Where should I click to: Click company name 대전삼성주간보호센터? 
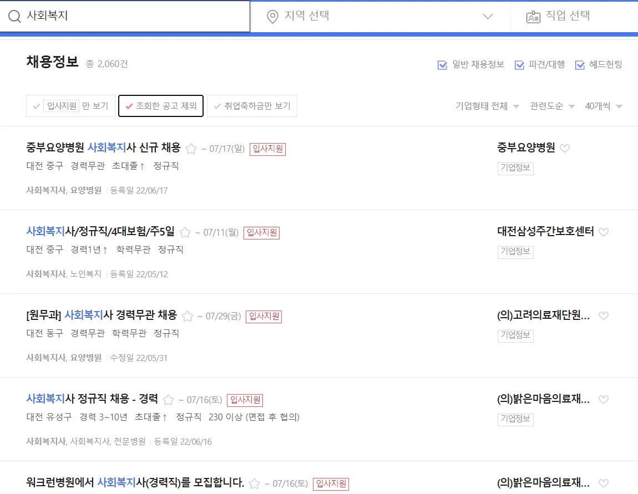(x=546, y=231)
